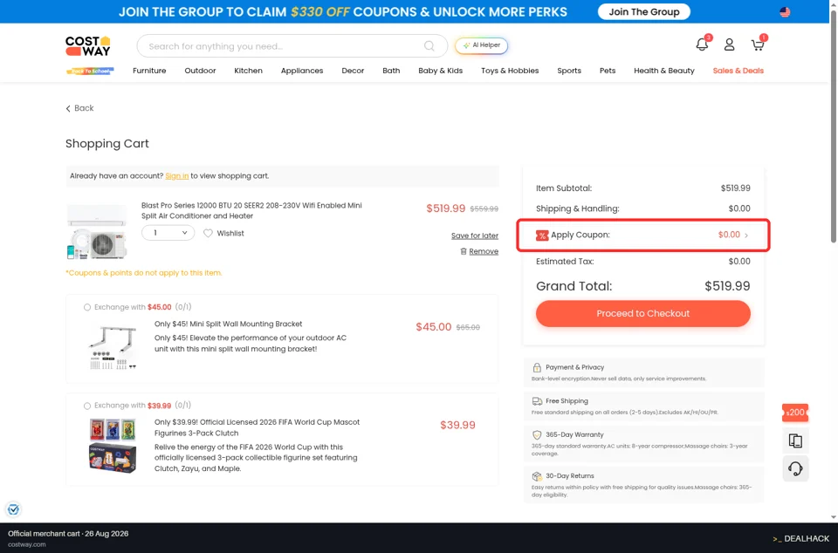
Task: Open Health & Beauty menu
Action: tap(664, 71)
